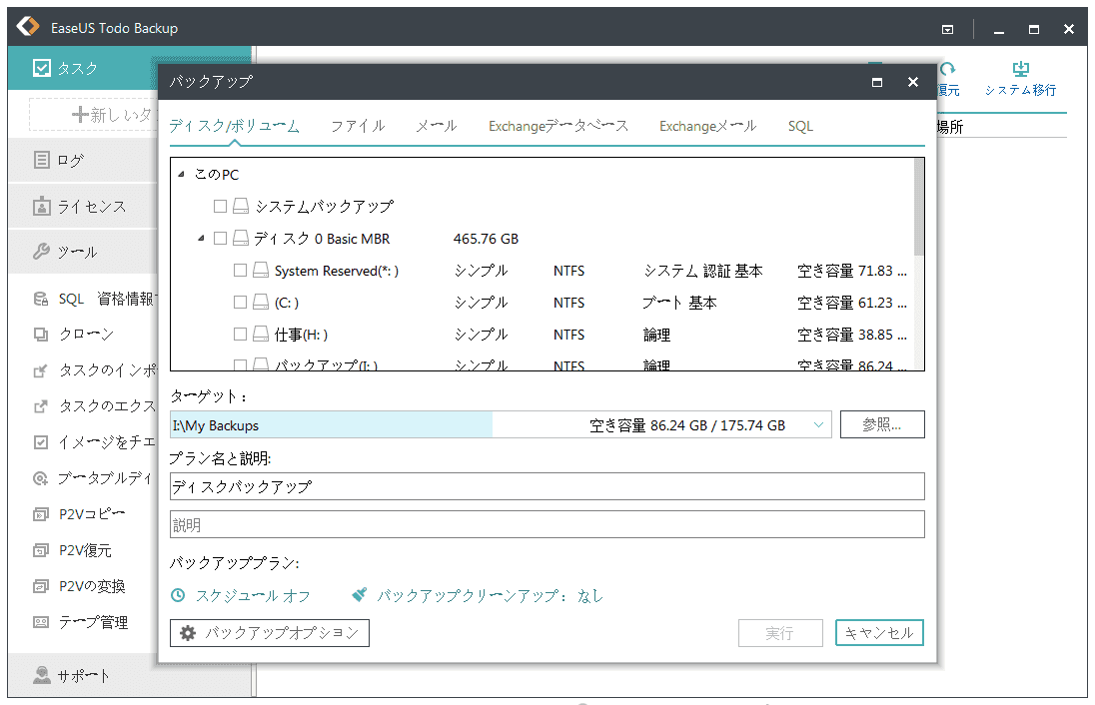Open the ログ sidebar icon

tap(42, 160)
